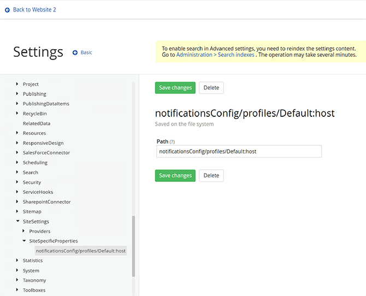Expand the Publishing node arrow
Image resolution: width=366 pixels, height=296 pixels.
point(17,94)
